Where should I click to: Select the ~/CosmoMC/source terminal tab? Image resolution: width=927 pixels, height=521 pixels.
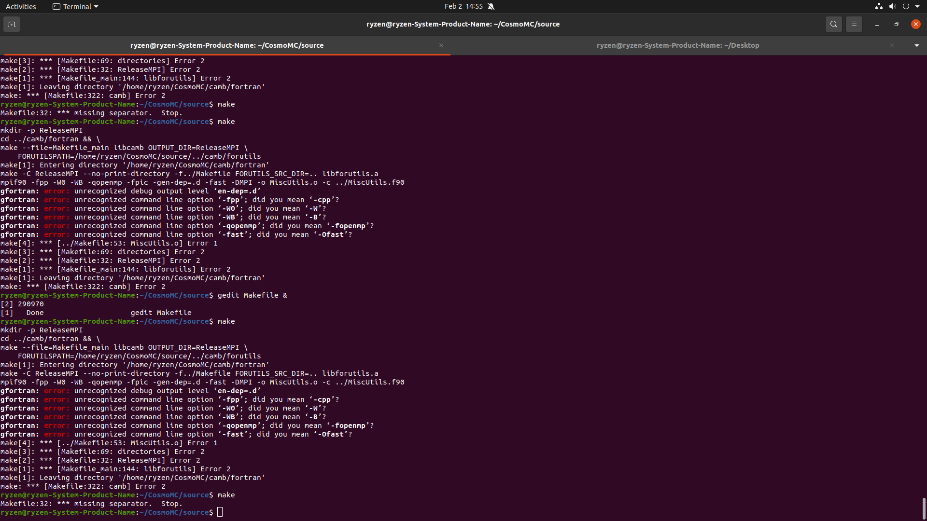tap(227, 45)
